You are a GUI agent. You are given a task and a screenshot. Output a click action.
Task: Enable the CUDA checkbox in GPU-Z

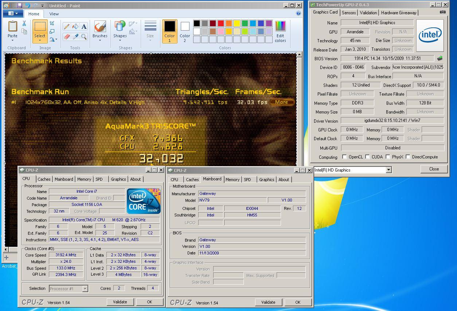(367, 157)
